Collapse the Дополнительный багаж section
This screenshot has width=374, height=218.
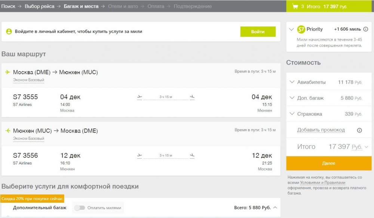coord(275,208)
